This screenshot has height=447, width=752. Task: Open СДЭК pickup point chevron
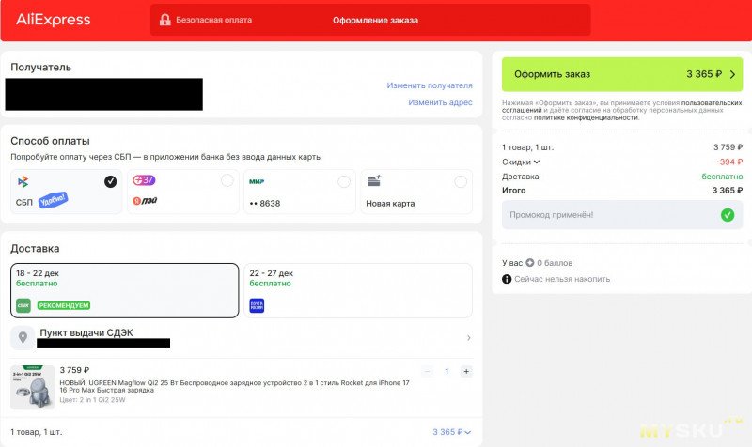click(468, 338)
